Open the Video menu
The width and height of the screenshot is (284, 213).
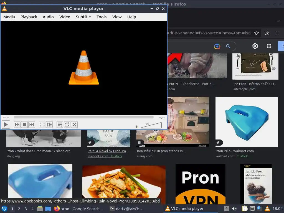(x=65, y=17)
